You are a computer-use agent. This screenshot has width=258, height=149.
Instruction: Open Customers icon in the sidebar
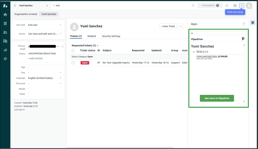point(5,32)
